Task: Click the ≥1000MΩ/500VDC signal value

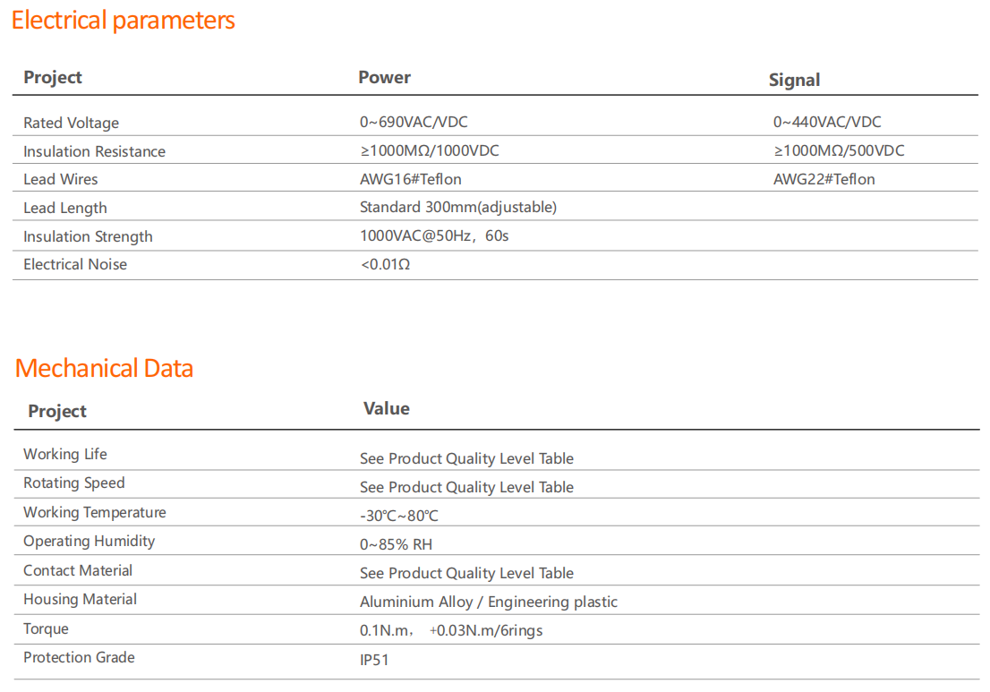Action: coord(839,150)
